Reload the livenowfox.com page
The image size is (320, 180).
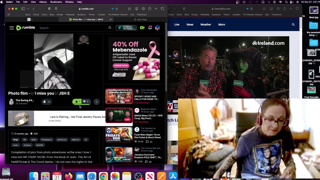coord(251,9)
